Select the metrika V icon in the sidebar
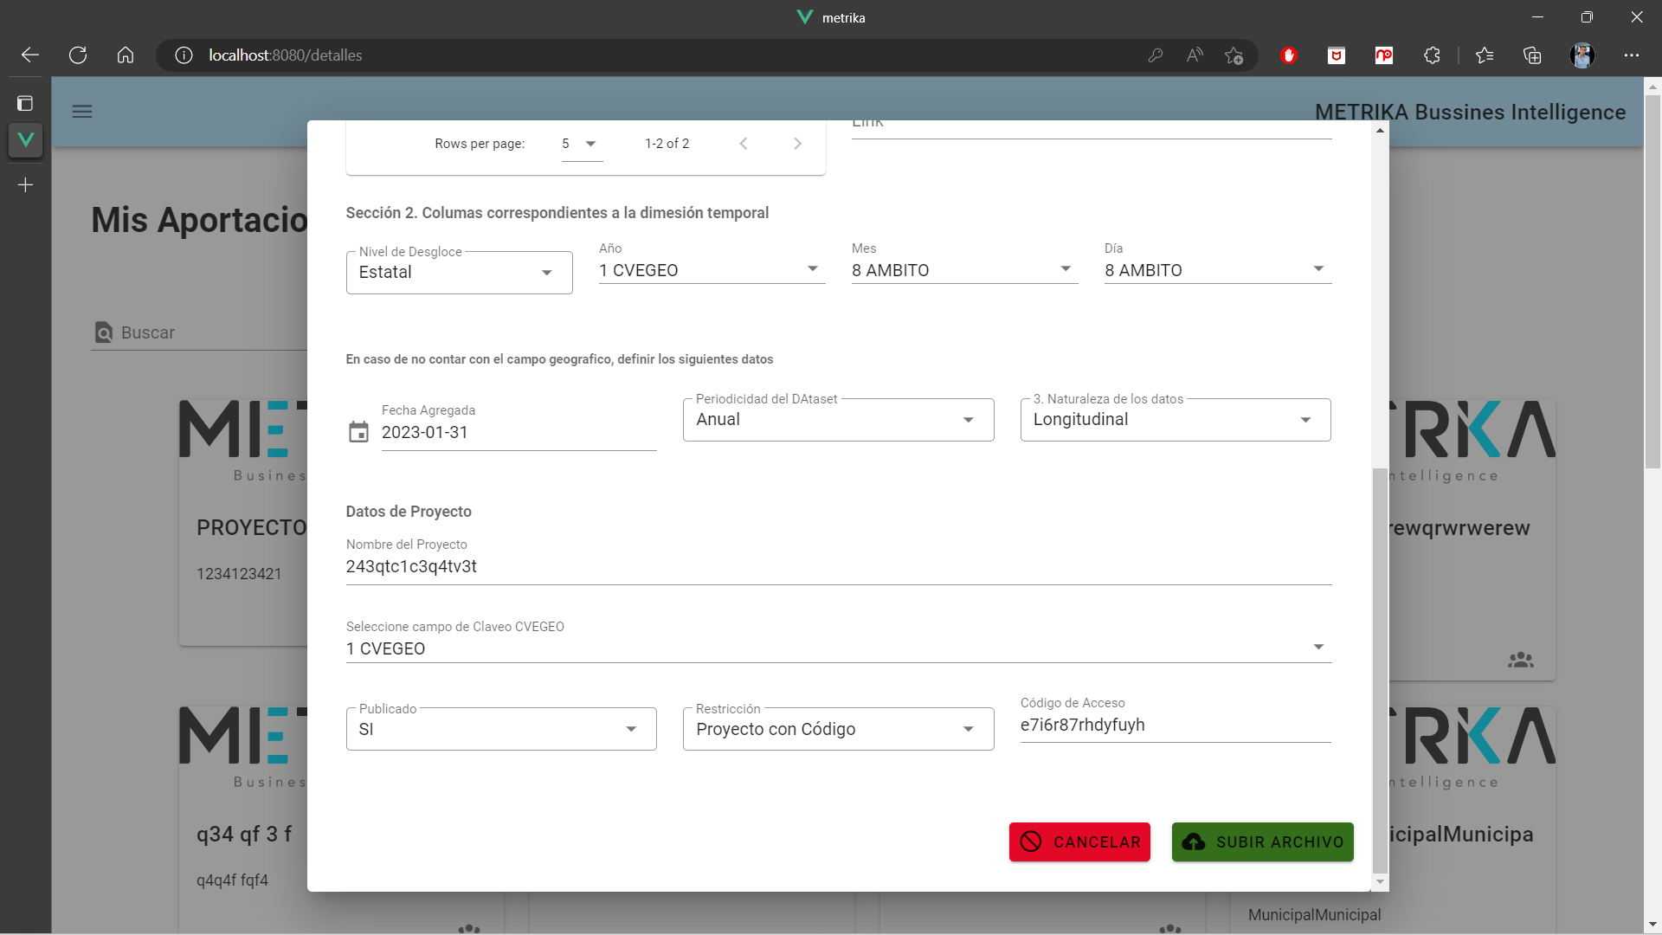The height and width of the screenshot is (935, 1662). click(x=25, y=140)
